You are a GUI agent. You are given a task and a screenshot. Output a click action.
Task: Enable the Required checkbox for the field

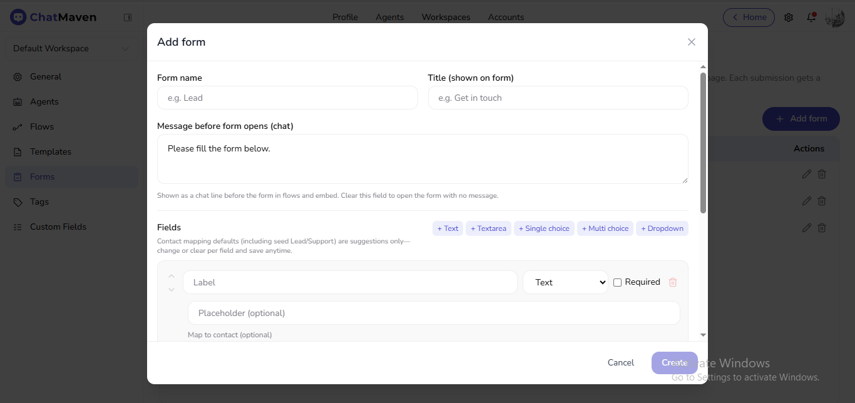(x=618, y=282)
